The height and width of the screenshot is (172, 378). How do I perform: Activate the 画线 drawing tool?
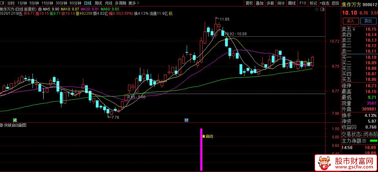(292, 3)
